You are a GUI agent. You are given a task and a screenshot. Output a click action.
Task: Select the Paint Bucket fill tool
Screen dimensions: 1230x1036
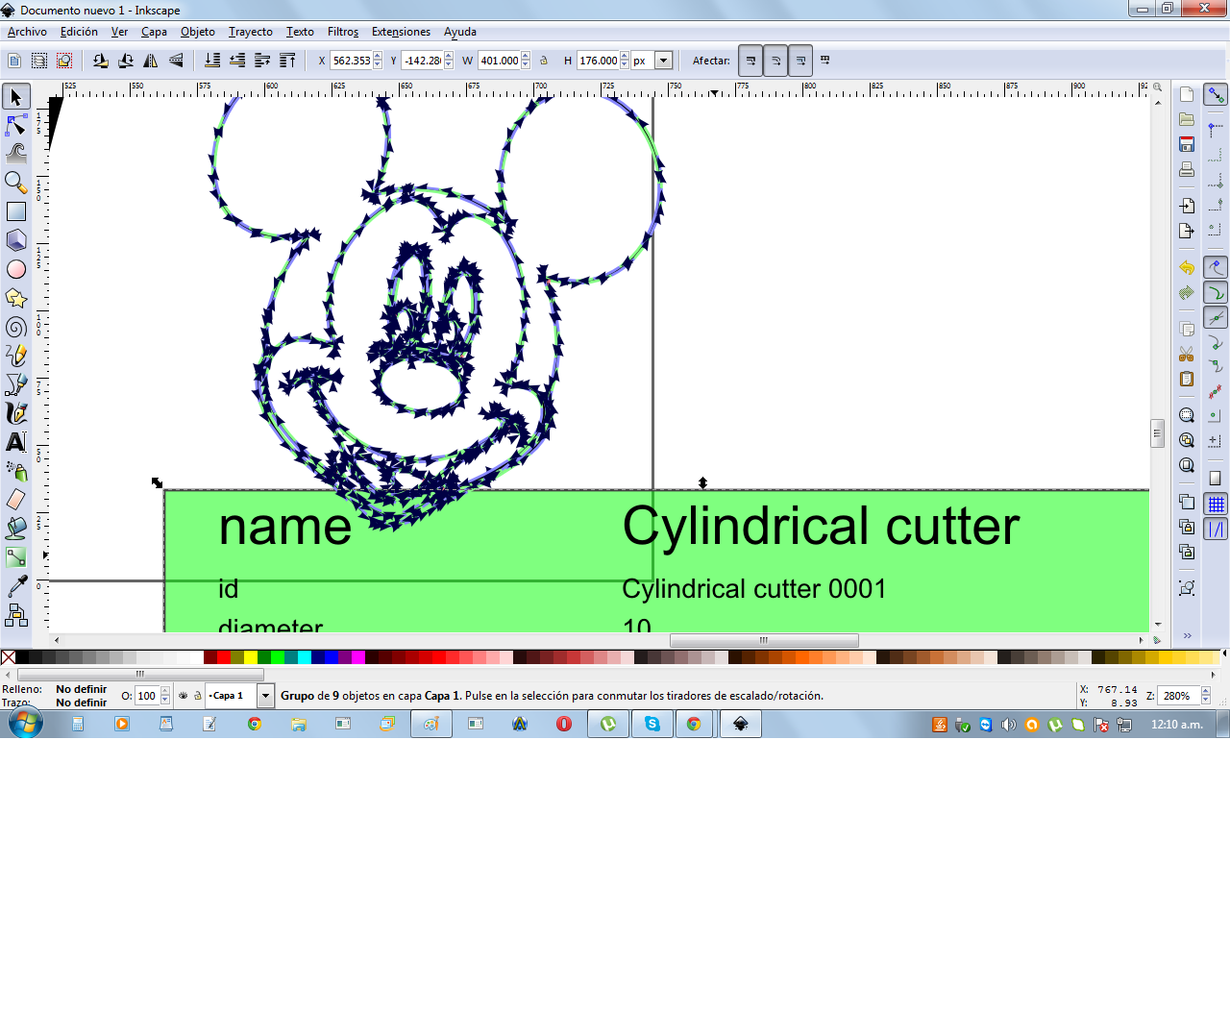click(x=16, y=529)
